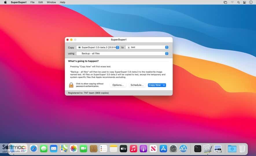
Task: Open the Window menu
Action: tap(51, 2)
